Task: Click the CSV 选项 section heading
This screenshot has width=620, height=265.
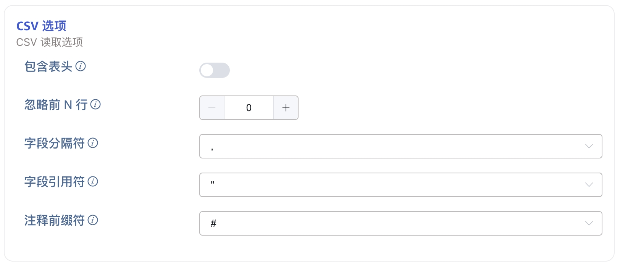Action: click(41, 26)
